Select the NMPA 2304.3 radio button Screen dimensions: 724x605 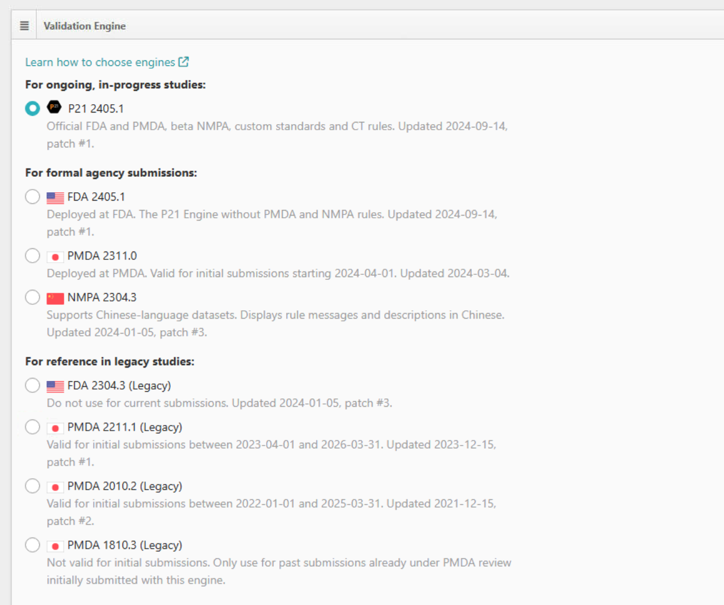33,297
